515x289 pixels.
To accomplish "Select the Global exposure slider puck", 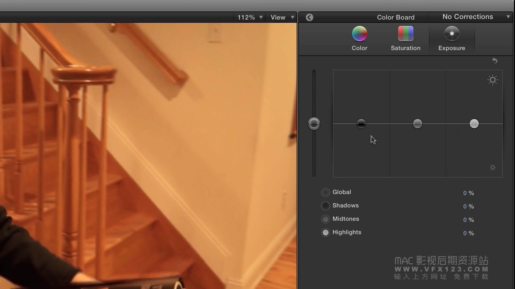I will pos(314,124).
